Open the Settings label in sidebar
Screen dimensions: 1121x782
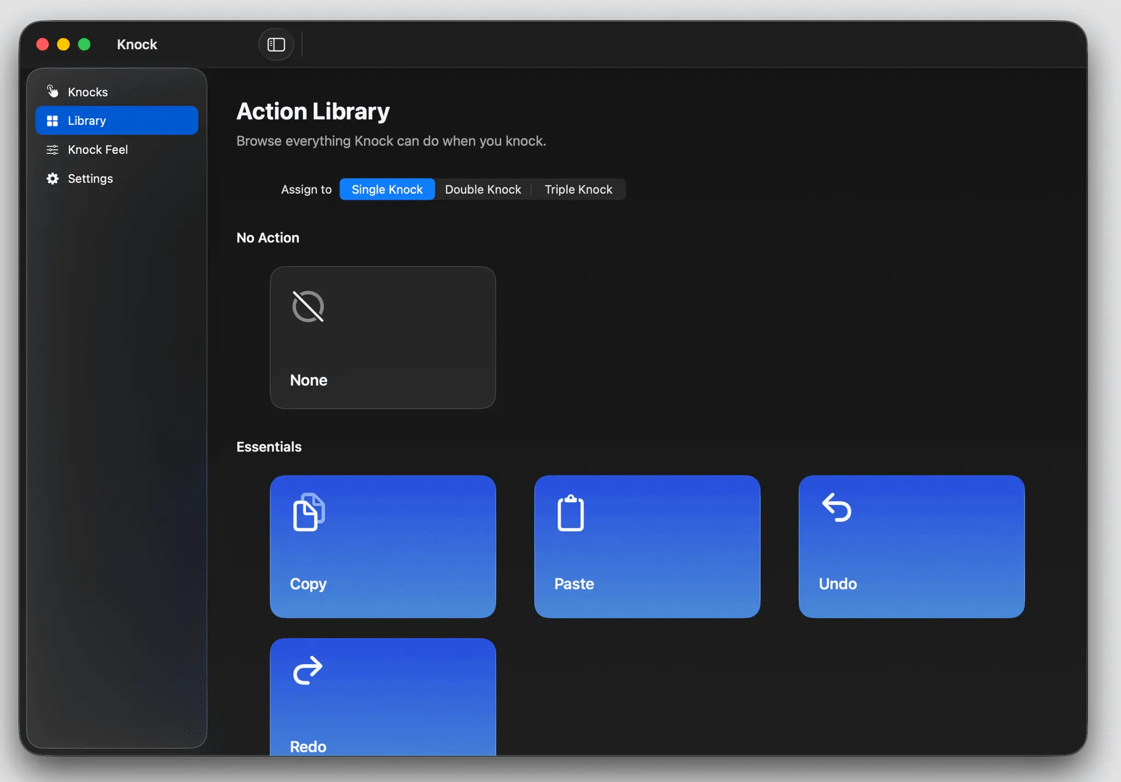[90, 178]
